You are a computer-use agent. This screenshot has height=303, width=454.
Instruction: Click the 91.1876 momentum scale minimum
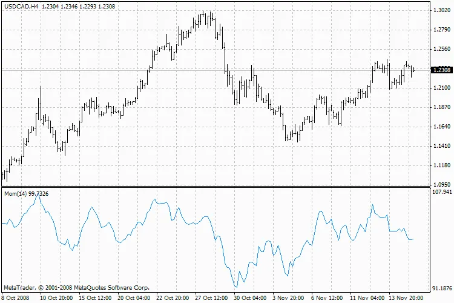tap(440, 288)
